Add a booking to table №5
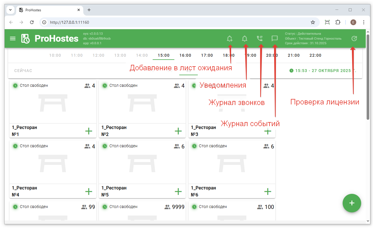The image size is (373, 230). pos(178,192)
